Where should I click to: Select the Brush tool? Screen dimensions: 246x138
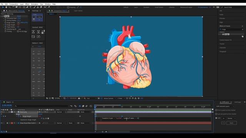[35, 7]
